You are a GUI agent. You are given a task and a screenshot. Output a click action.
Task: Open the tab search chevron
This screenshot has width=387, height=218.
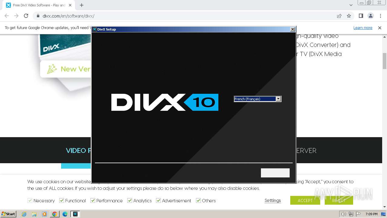tap(351, 5)
